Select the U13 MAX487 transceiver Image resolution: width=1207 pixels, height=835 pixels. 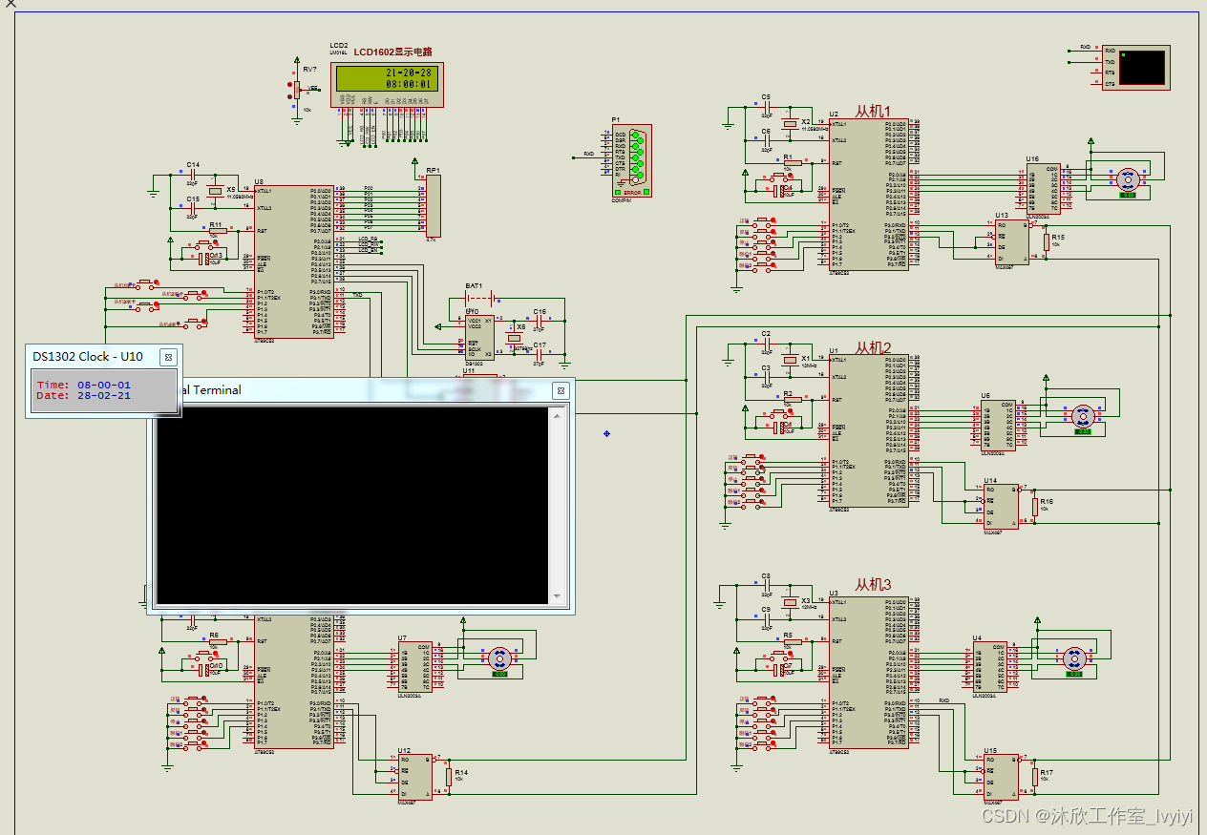coord(1012,240)
